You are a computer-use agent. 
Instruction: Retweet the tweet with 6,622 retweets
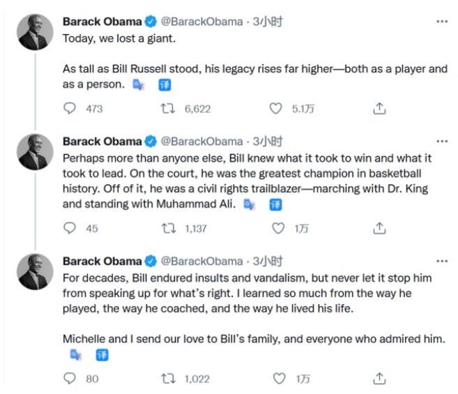pos(169,109)
